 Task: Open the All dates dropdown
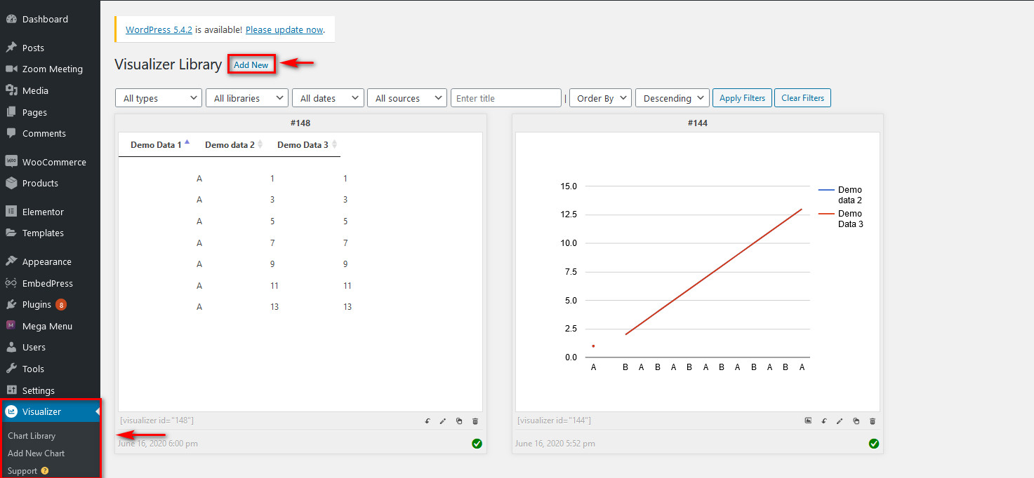(x=328, y=98)
